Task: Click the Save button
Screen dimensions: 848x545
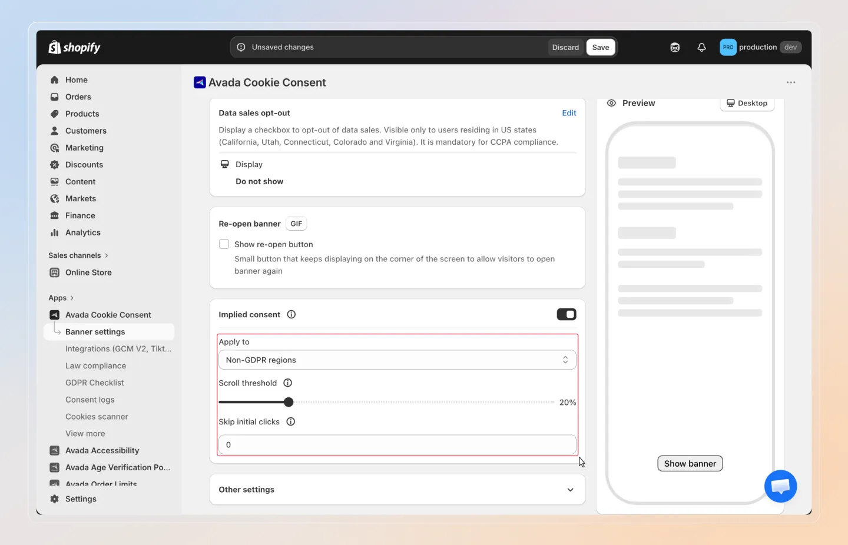Action: pyautogui.click(x=601, y=47)
